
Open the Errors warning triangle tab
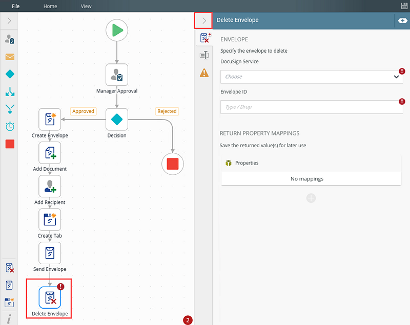(x=204, y=73)
